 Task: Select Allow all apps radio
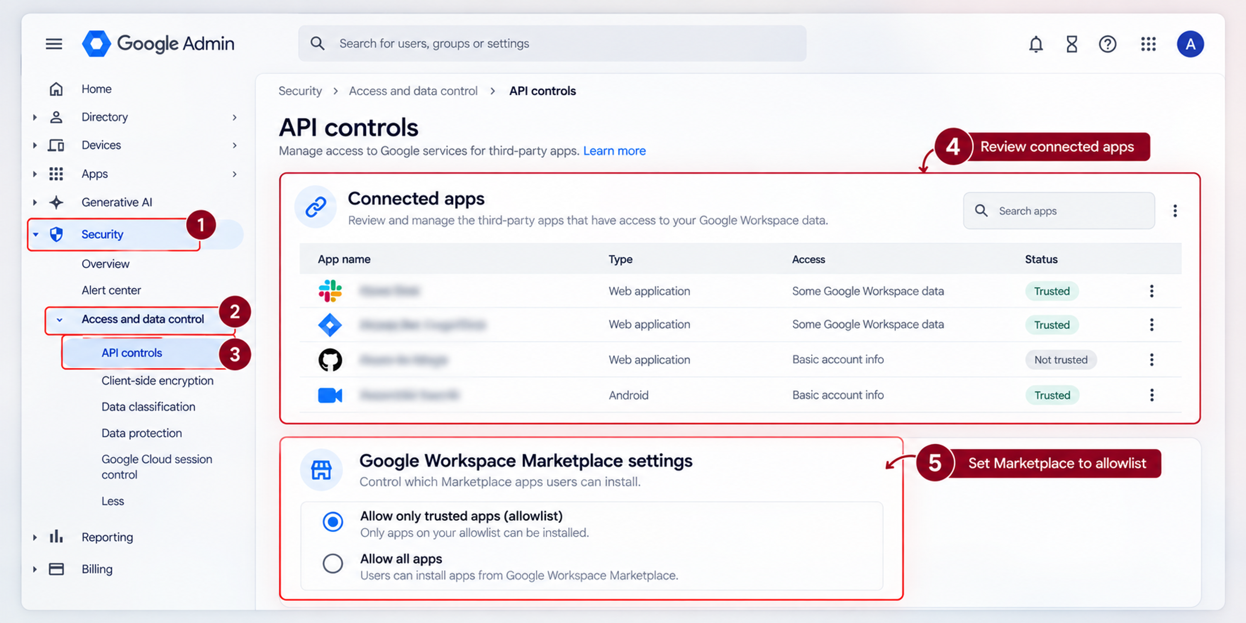click(x=333, y=564)
